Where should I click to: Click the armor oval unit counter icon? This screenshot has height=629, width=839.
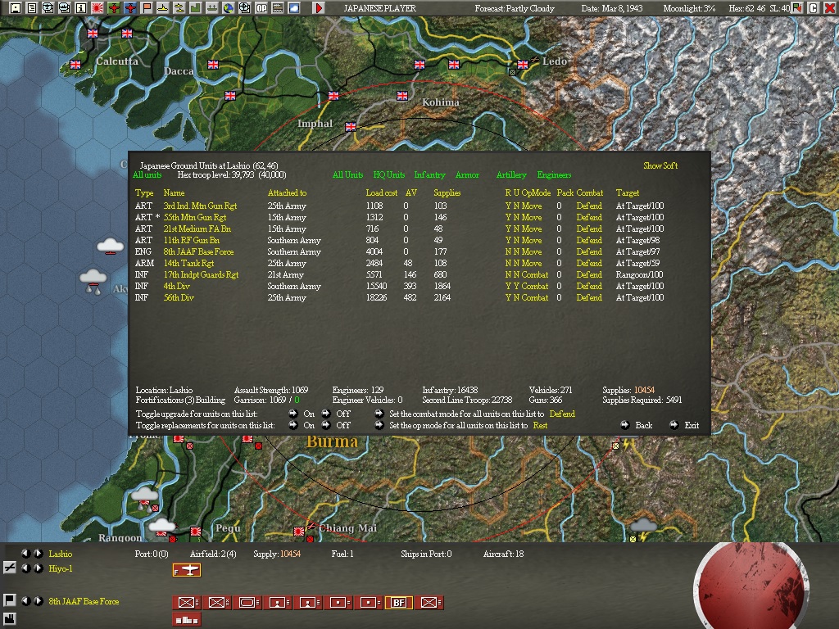coord(247,603)
